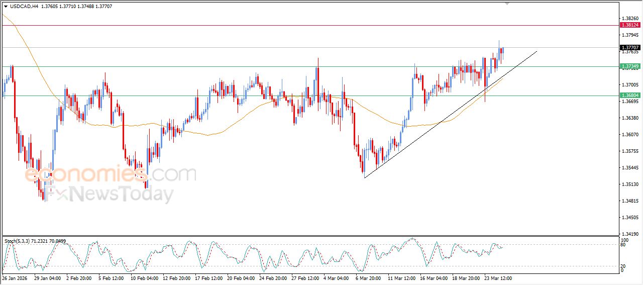Click the 6 Mar 20:00 time label
This screenshot has height=285, width=643.
click(368, 278)
